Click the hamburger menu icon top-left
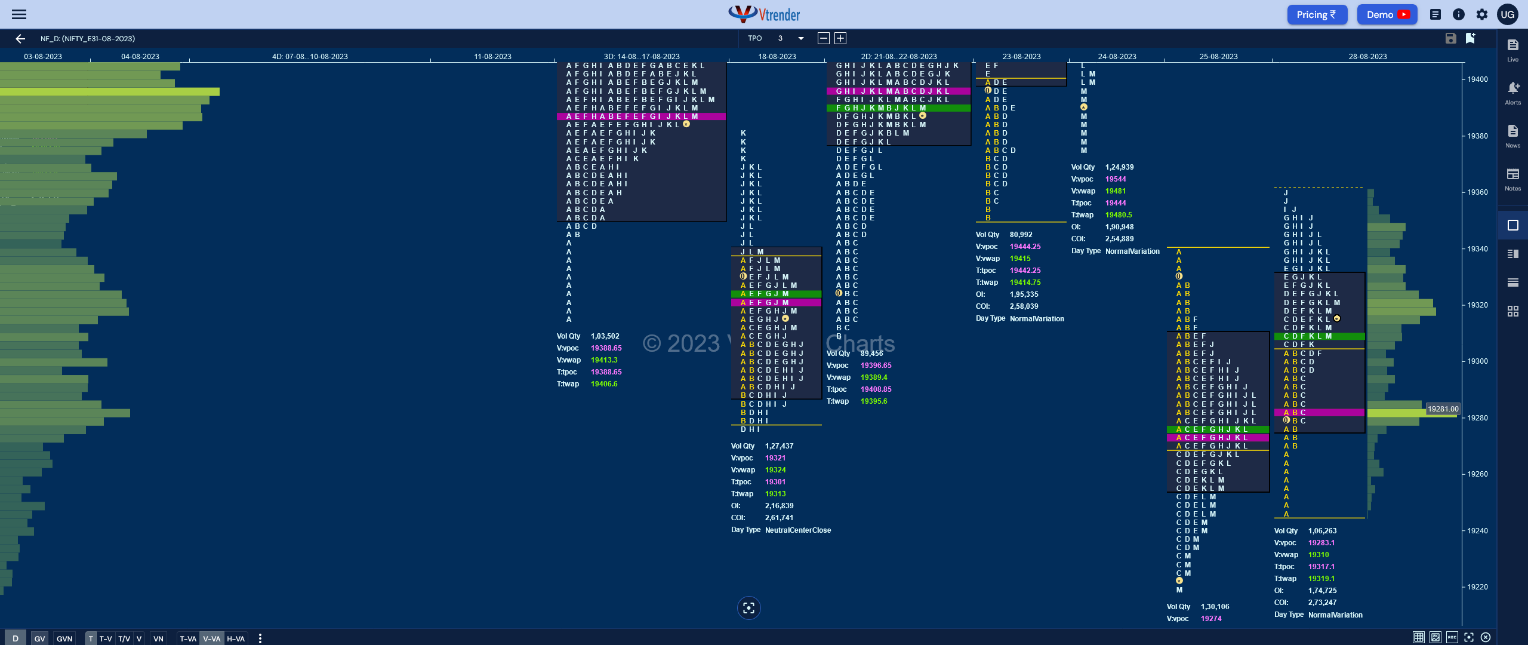This screenshot has width=1528, height=645. point(19,14)
